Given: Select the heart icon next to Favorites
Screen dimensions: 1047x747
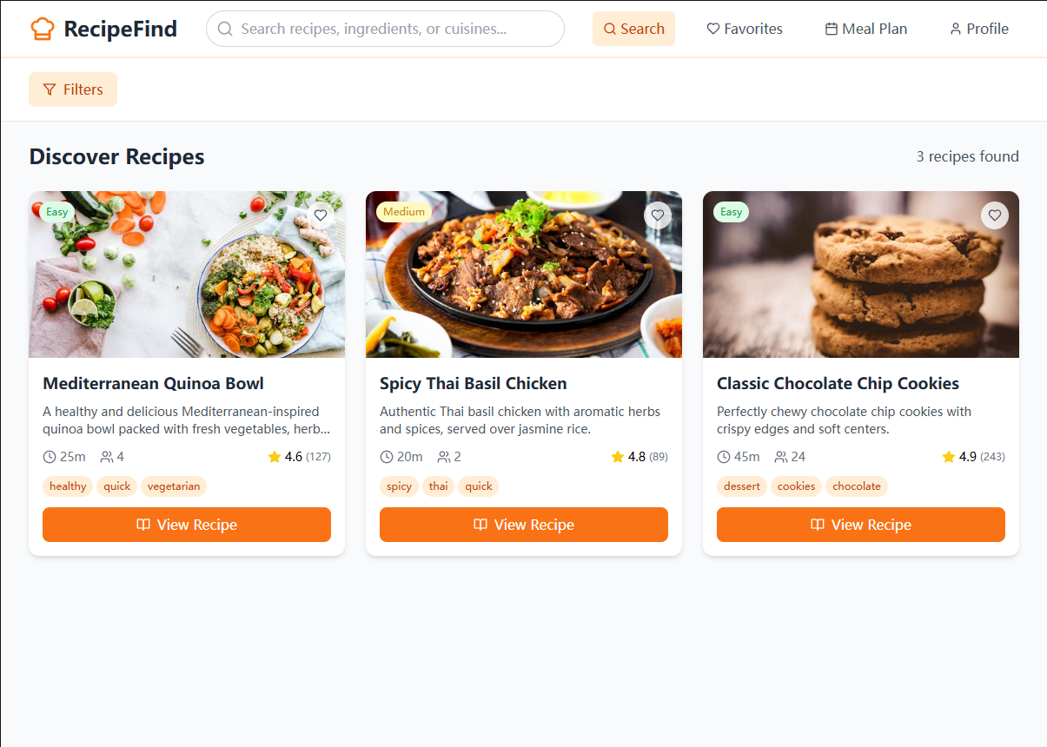Looking at the screenshot, I should (712, 29).
